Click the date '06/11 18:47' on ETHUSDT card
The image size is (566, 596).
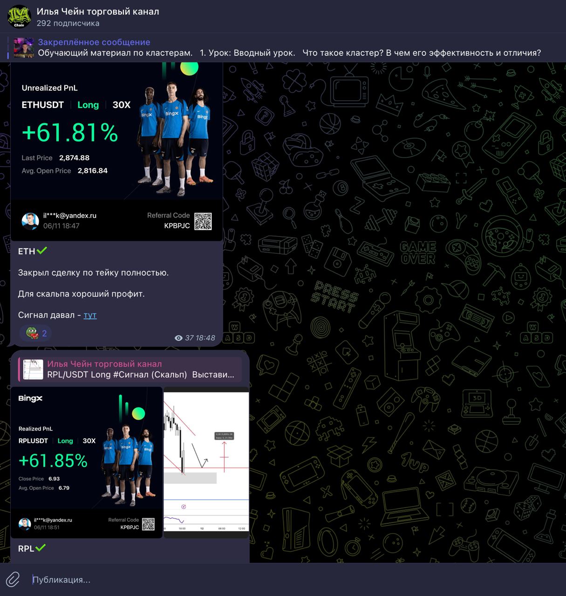click(x=61, y=226)
